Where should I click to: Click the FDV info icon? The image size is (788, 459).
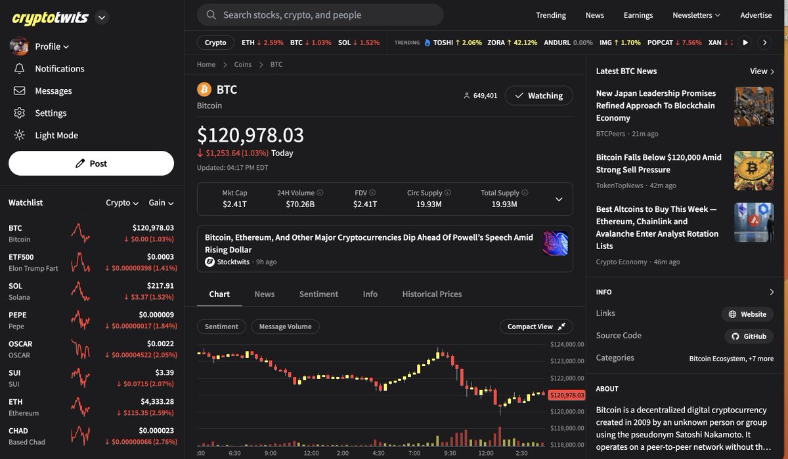372,193
